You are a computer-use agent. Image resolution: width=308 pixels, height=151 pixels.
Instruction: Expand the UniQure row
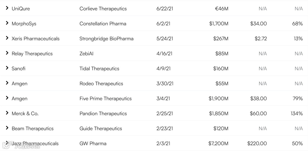click(x=7, y=8)
